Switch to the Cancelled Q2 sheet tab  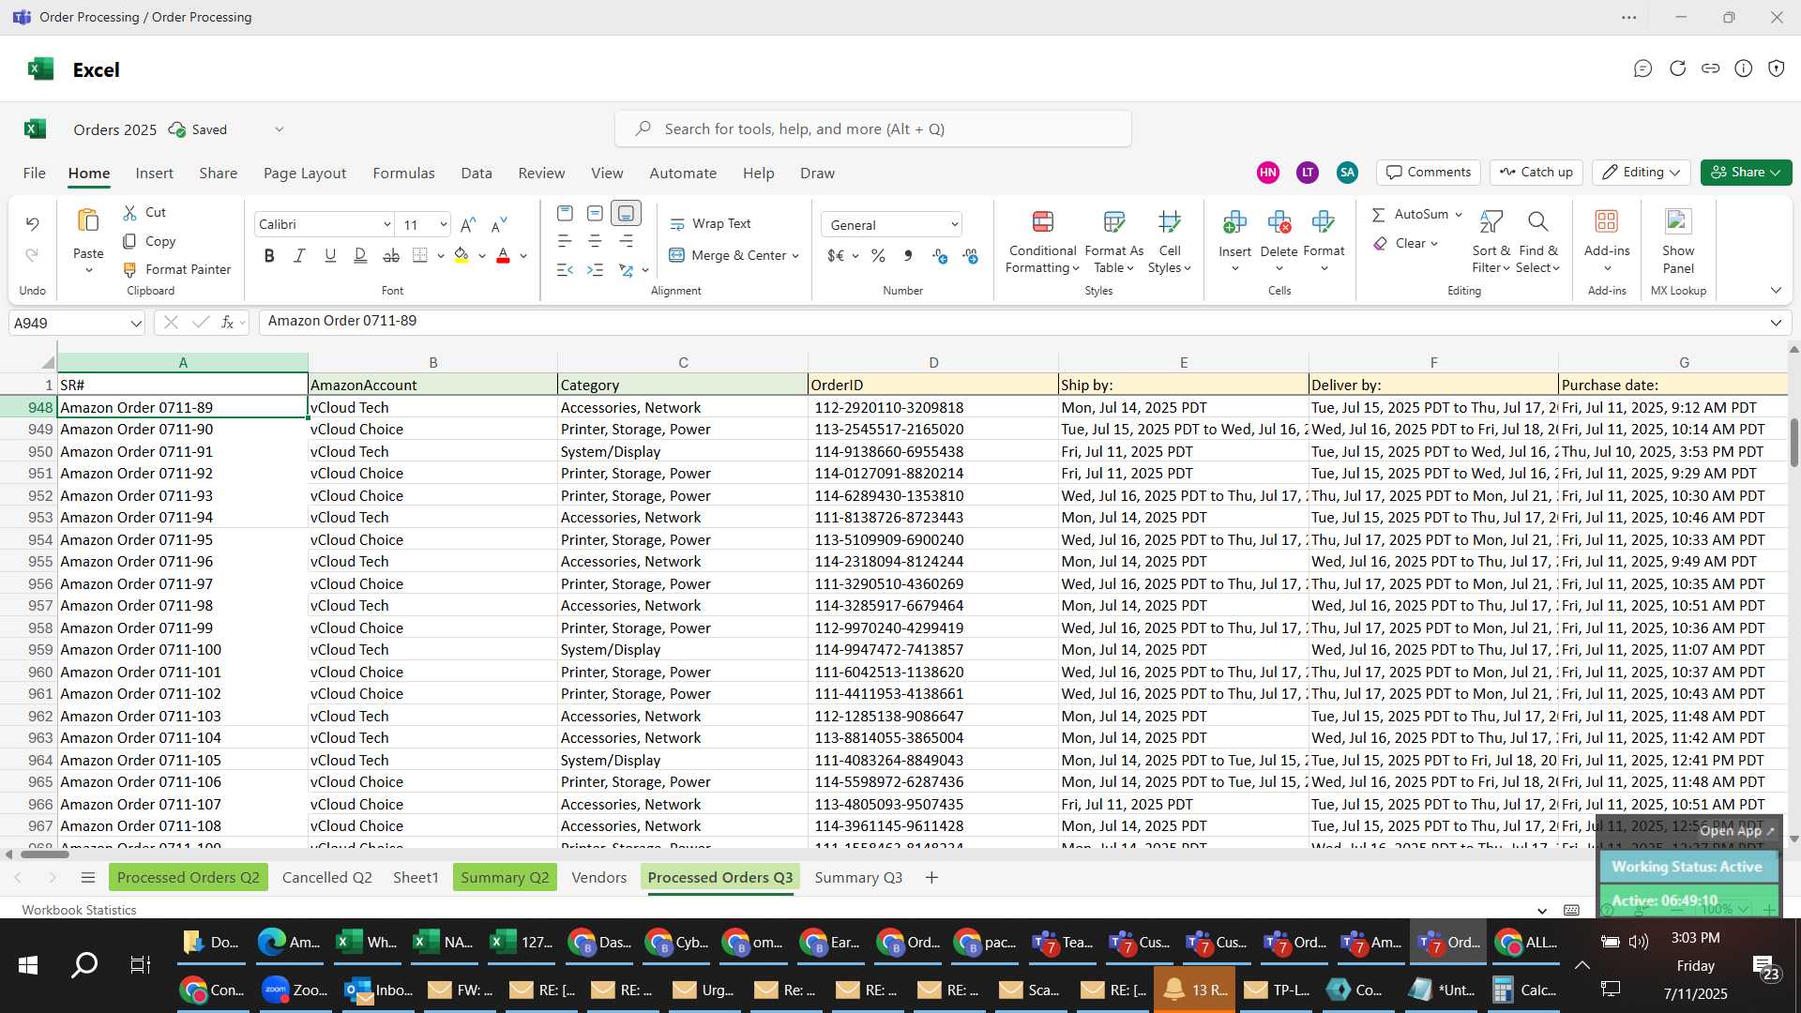(x=326, y=878)
